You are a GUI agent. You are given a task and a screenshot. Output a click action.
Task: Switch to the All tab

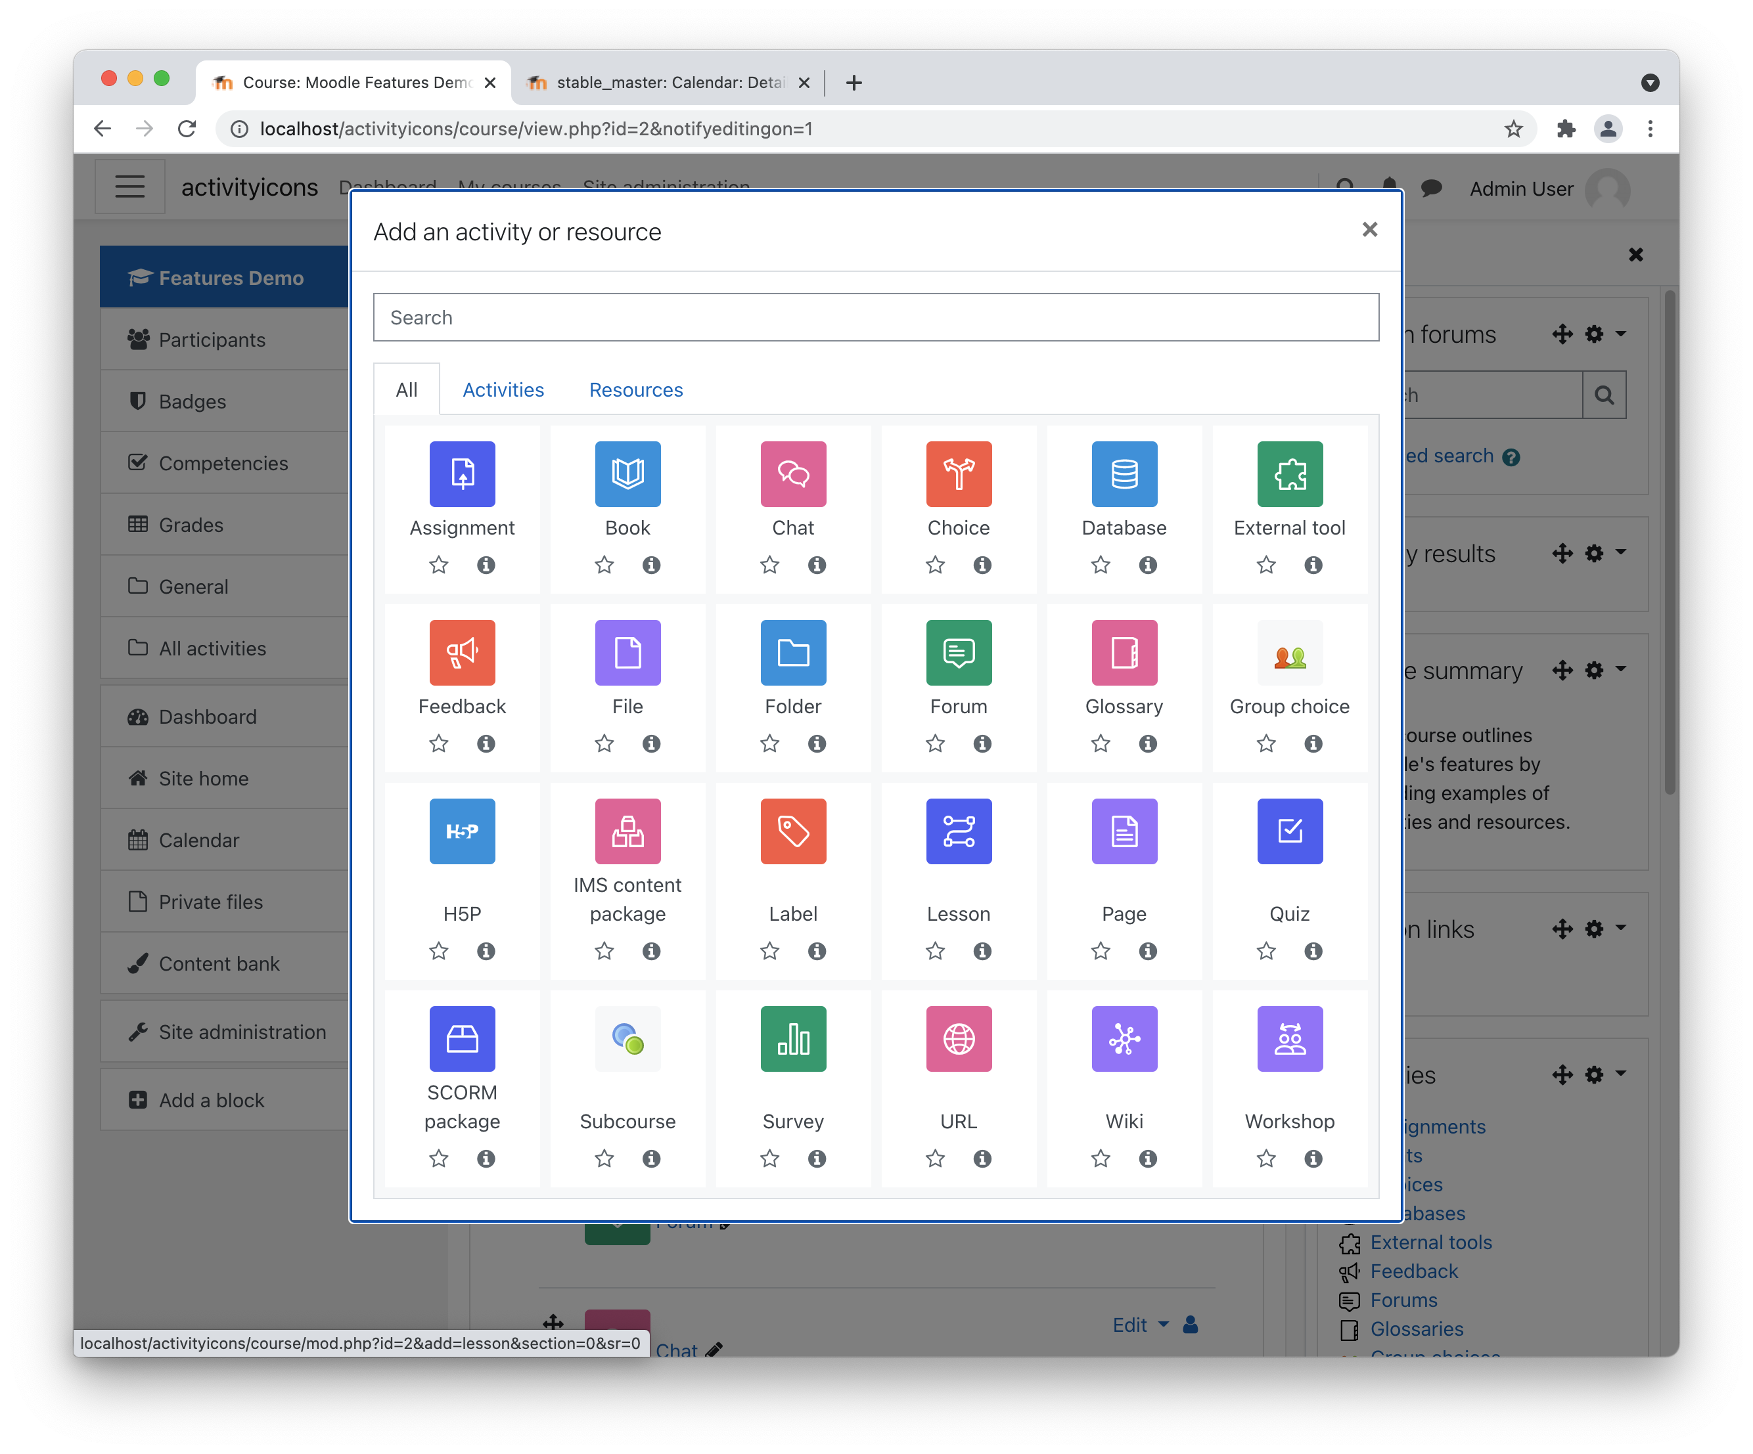[x=407, y=389]
